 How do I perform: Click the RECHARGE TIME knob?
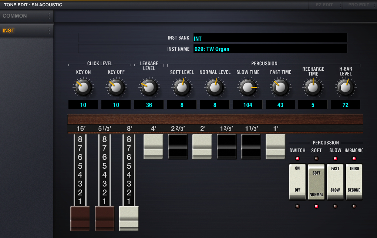(x=313, y=87)
